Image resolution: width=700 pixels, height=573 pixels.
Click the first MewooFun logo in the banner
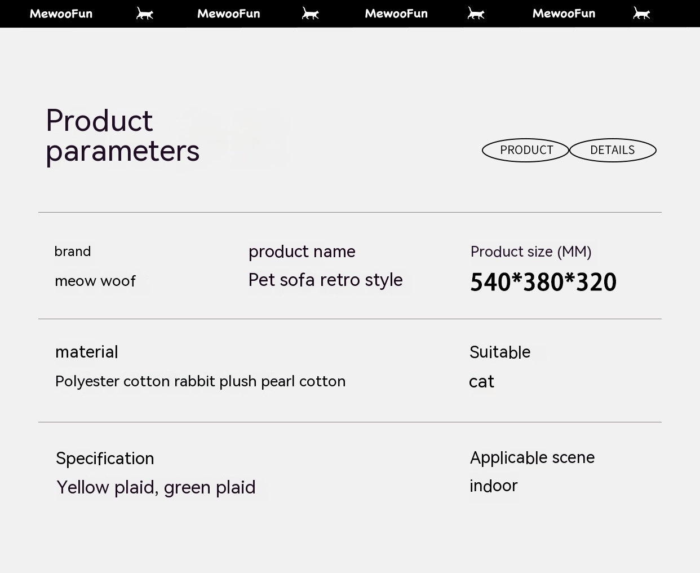(61, 14)
